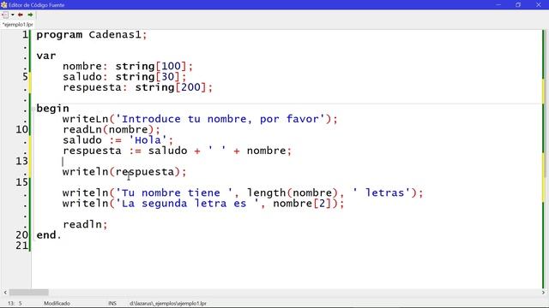Click 'program Cadenas1;' code line
This screenshot has width=549, height=308.
tap(92, 35)
